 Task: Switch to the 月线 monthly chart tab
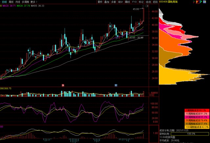[x=18, y=2]
